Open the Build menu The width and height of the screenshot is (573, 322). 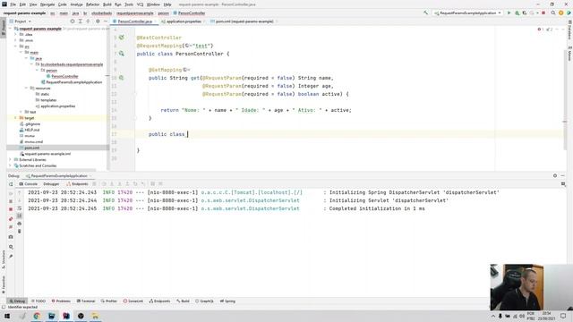(x=107, y=4)
